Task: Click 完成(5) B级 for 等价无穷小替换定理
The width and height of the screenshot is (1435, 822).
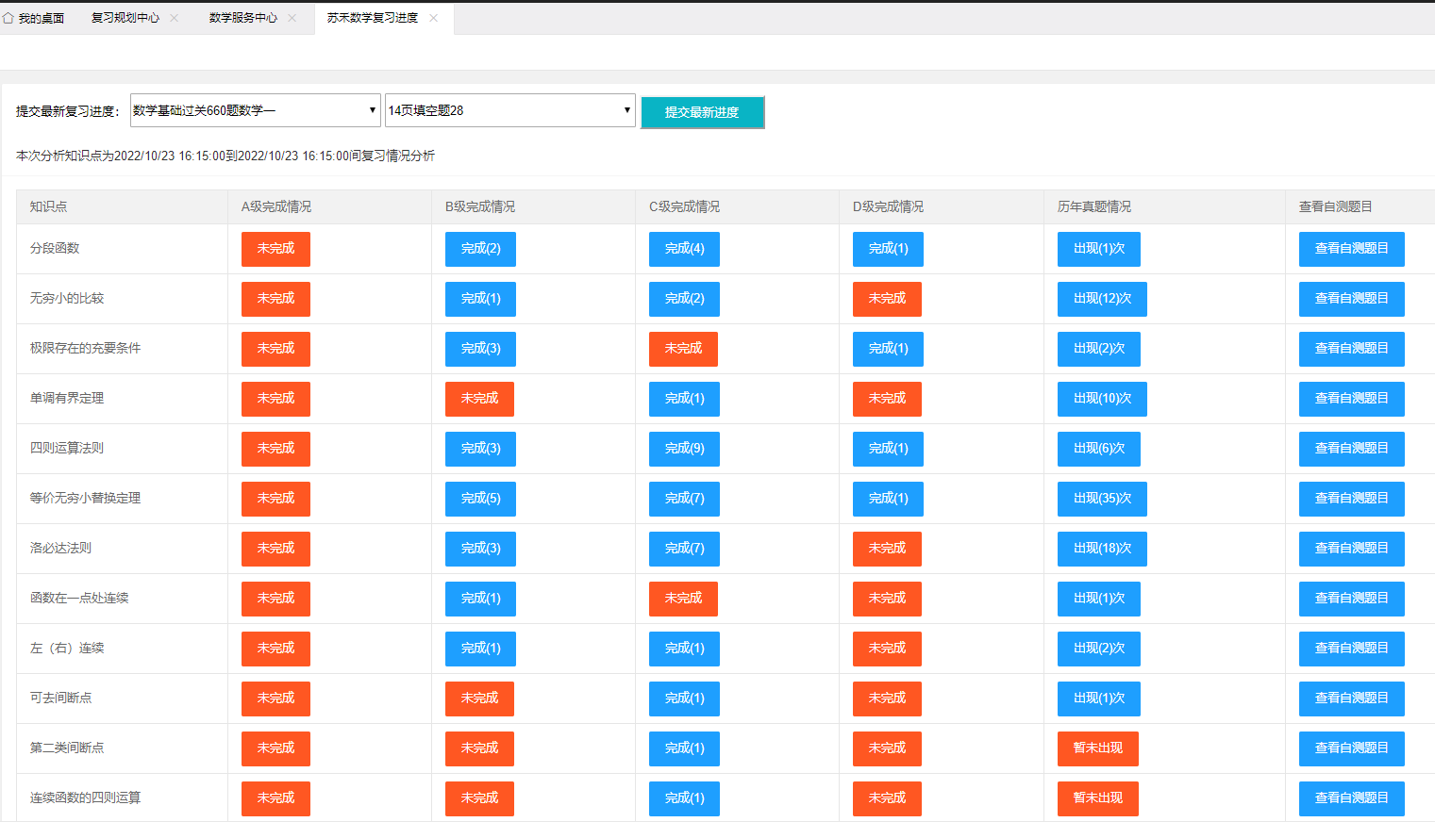Action: 480,499
